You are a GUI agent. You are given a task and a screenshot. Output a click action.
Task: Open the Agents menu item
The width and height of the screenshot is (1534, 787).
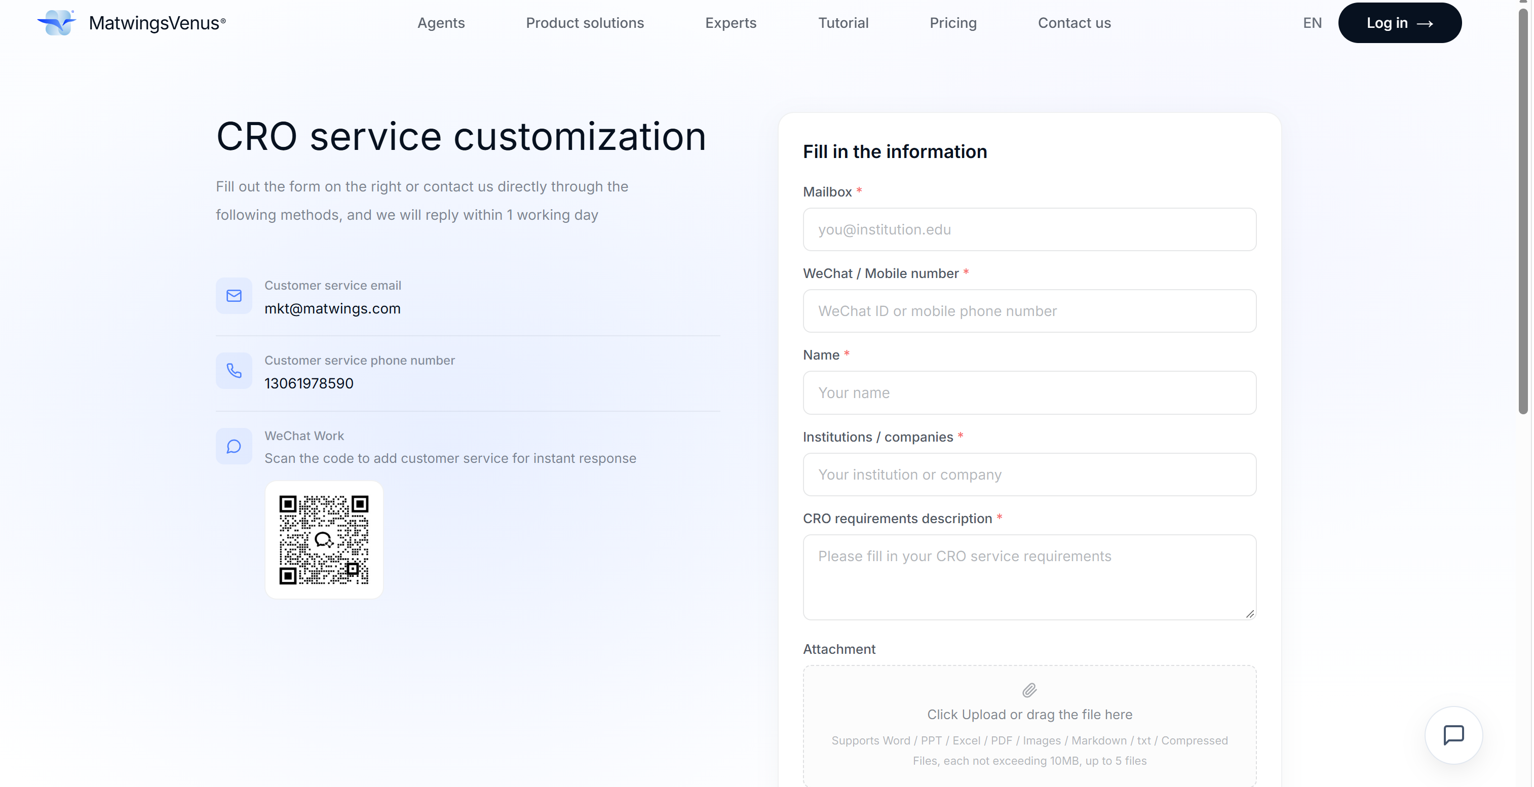coord(441,23)
